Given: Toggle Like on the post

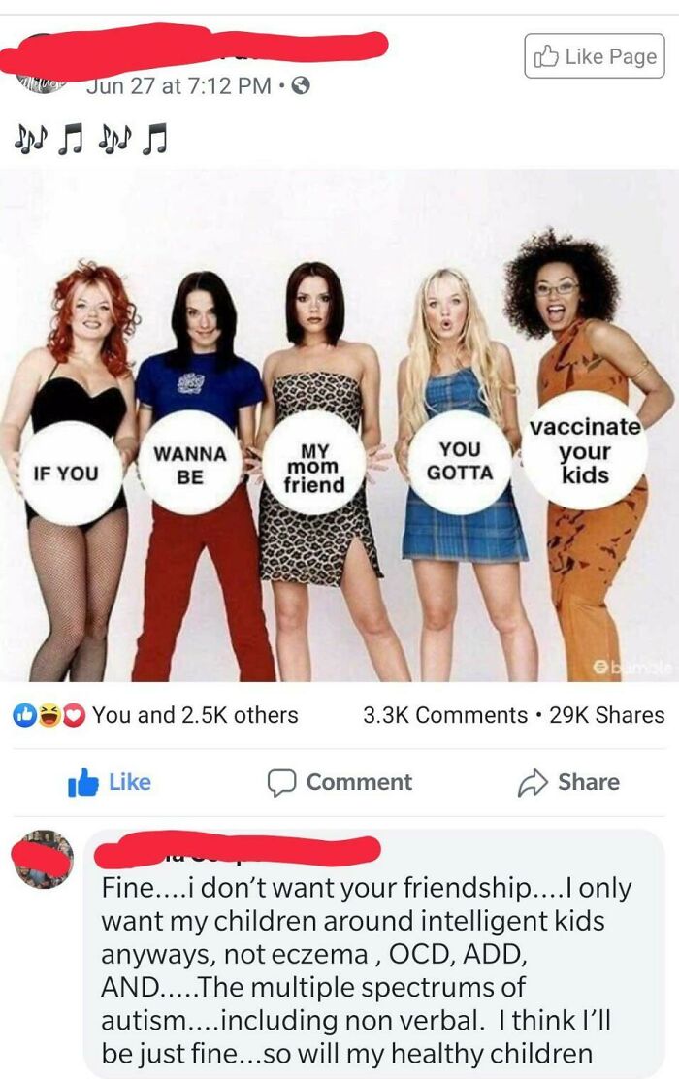Looking at the screenshot, I should (x=110, y=782).
